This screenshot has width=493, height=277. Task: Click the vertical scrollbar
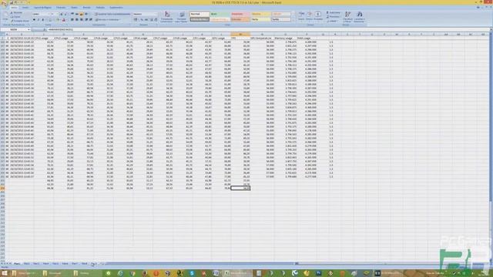491,148
